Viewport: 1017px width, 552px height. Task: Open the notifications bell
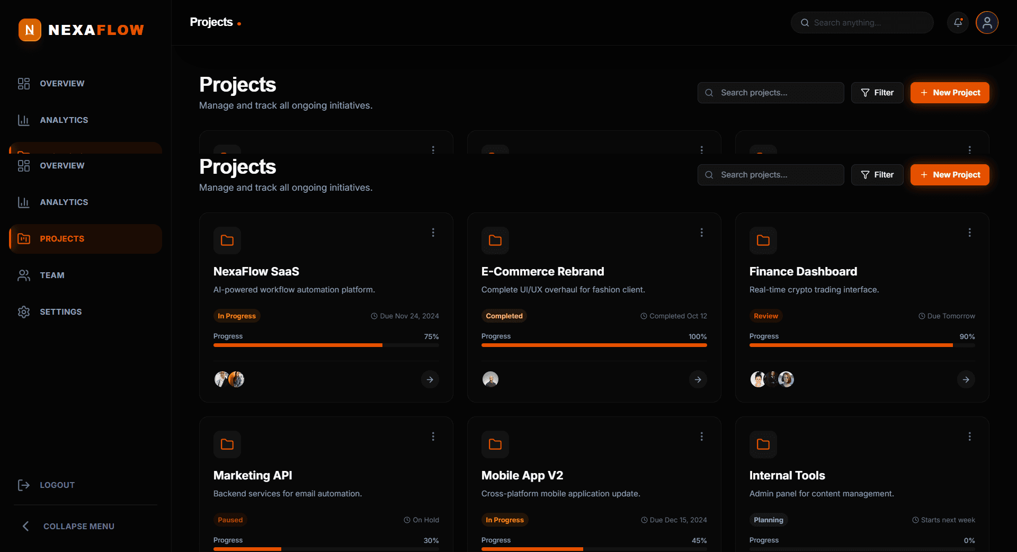pyautogui.click(x=958, y=23)
